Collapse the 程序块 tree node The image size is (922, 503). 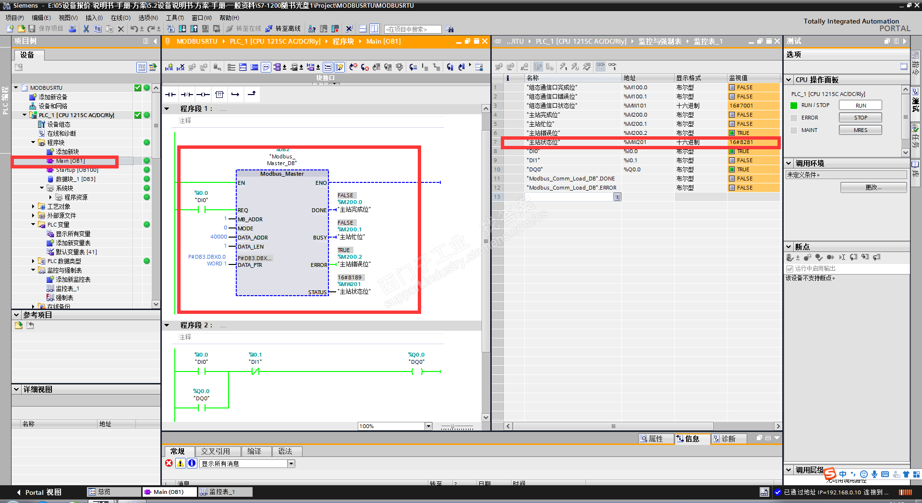click(33, 143)
